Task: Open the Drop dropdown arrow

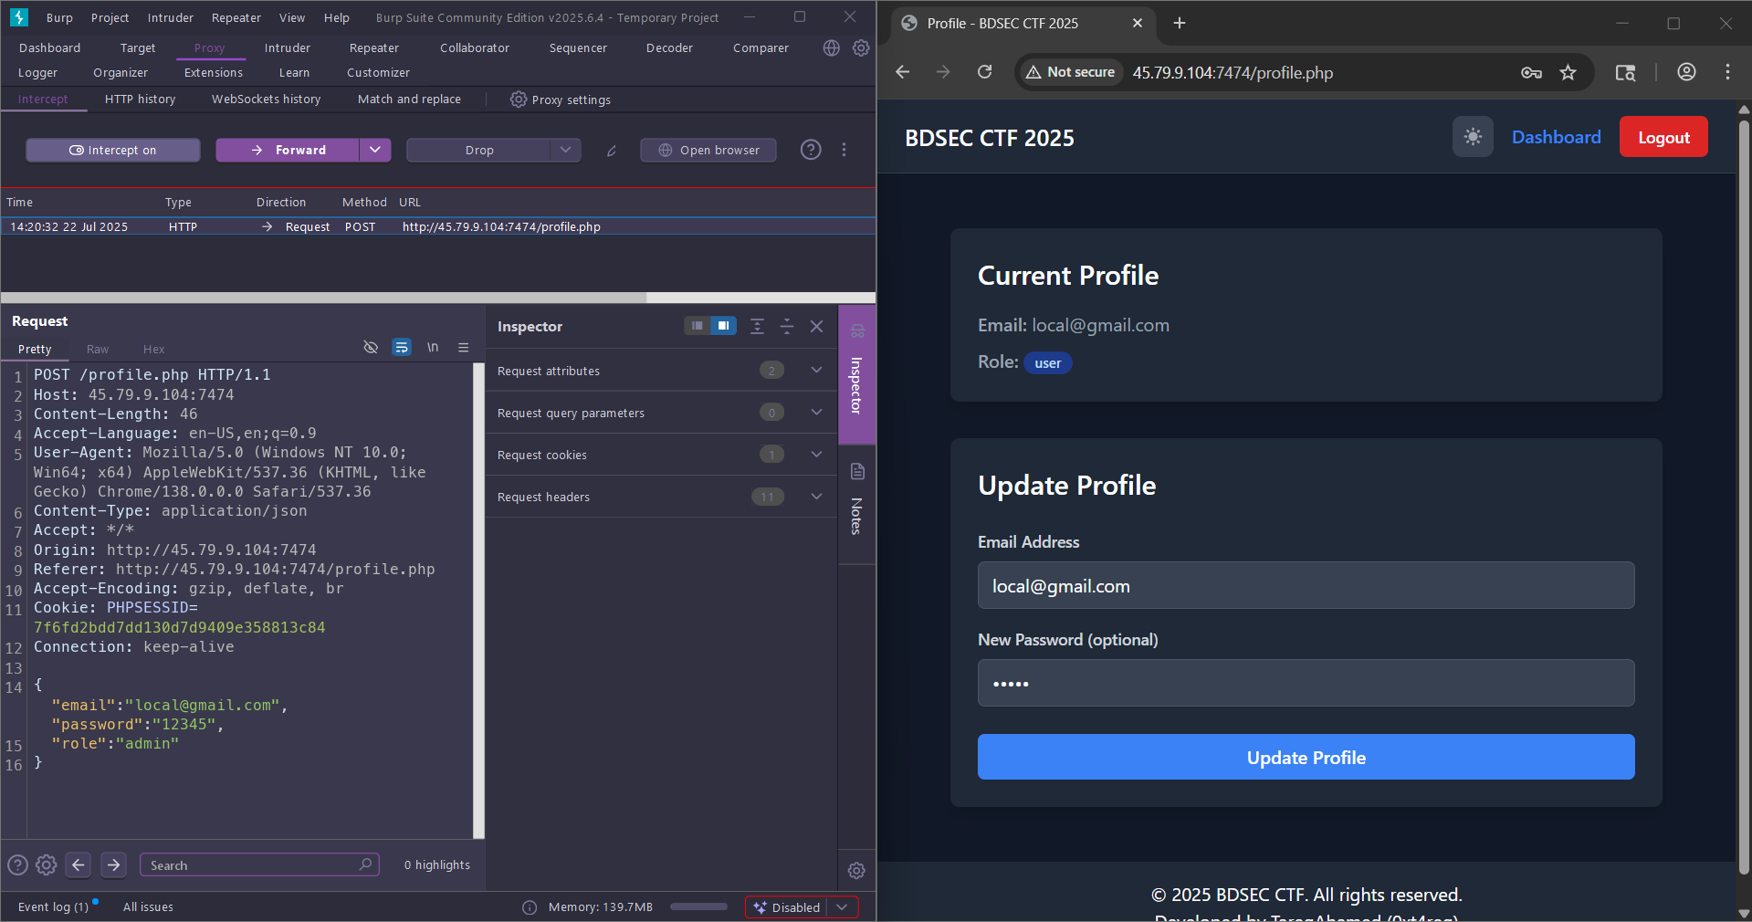Action: tap(565, 150)
